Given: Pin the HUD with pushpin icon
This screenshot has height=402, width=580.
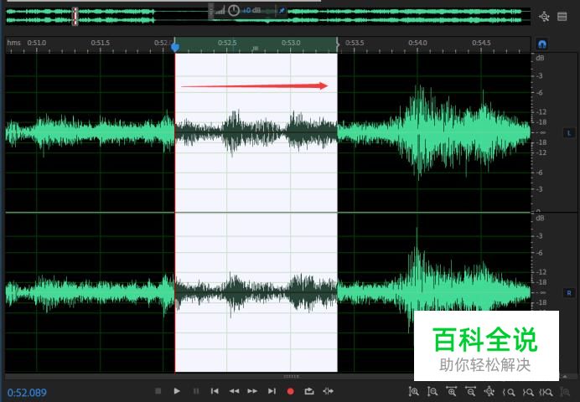Looking at the screenshot, I should 282,11.
